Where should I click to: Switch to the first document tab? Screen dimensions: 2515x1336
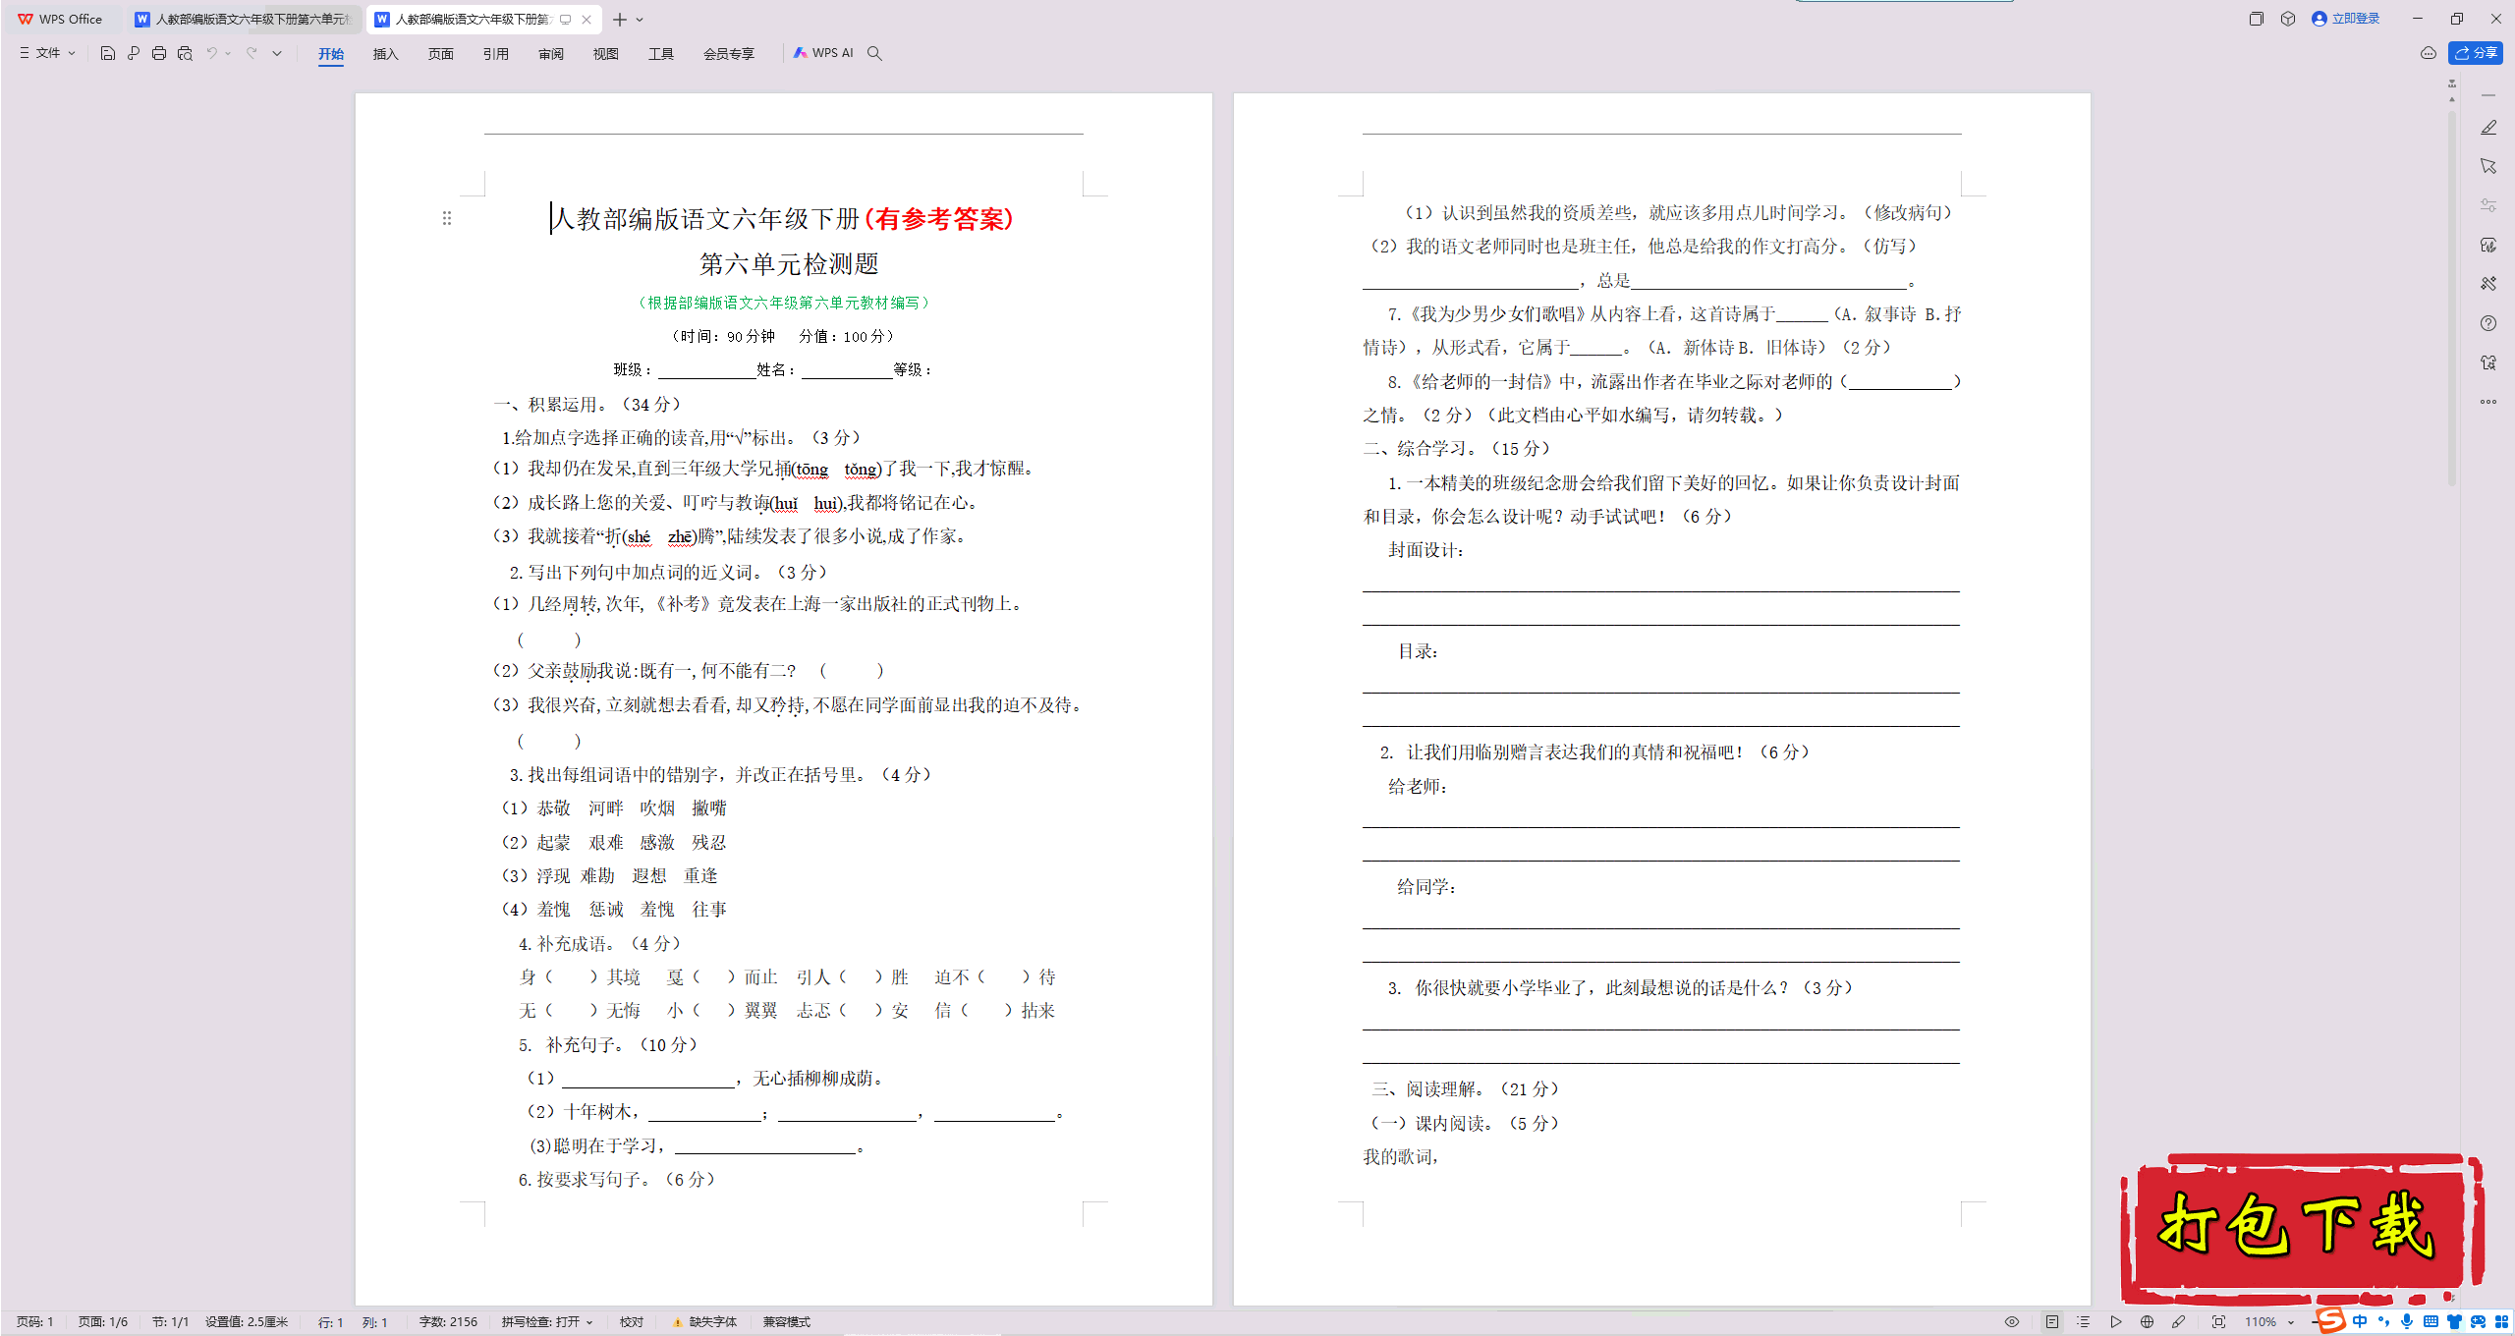pos(244,19)
